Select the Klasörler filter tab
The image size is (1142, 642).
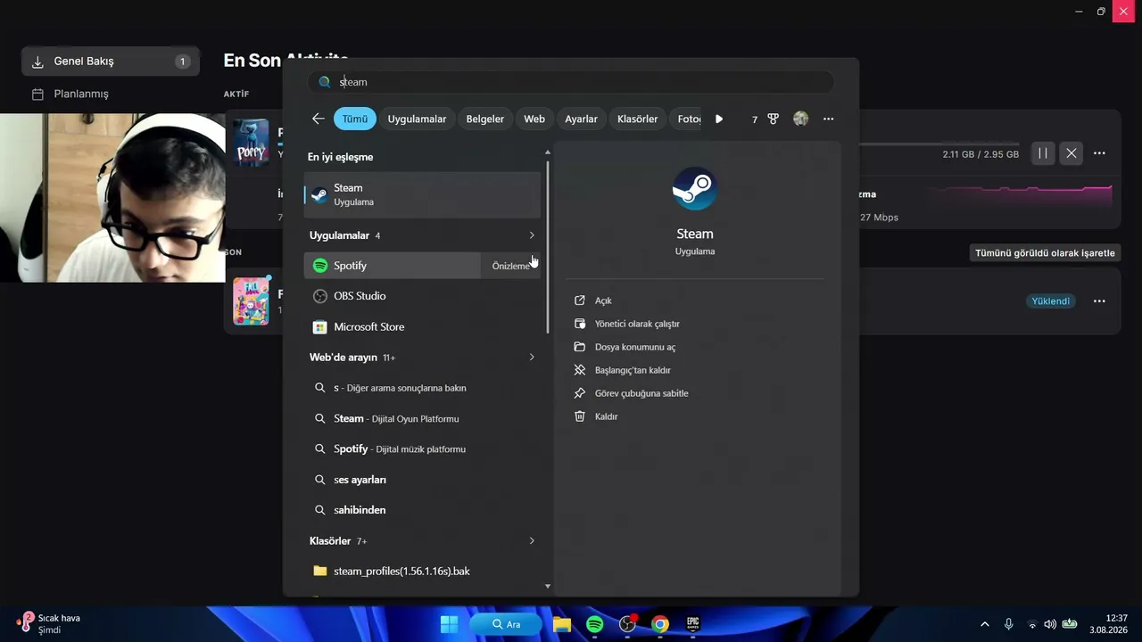click(638, 119)
